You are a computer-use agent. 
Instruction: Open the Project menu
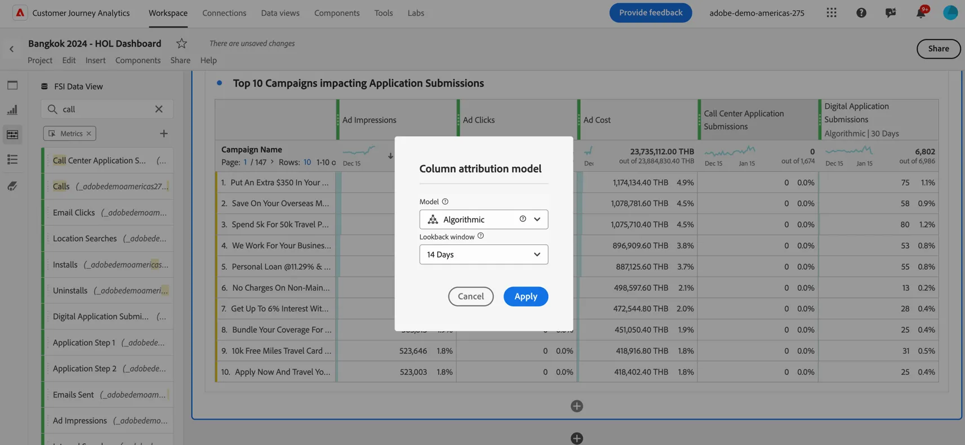tap(40, 60)
